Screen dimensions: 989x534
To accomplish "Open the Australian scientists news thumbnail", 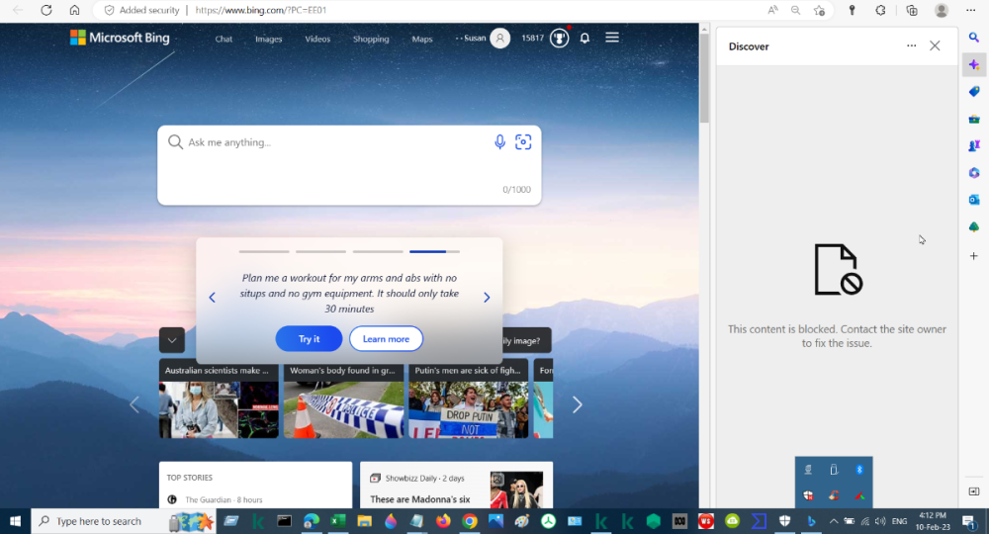I will [x=219, y=400].
